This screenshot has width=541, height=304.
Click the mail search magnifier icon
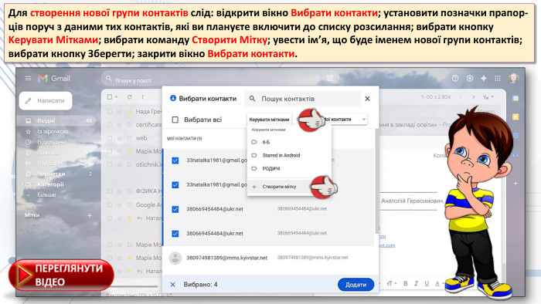(109, 79)
